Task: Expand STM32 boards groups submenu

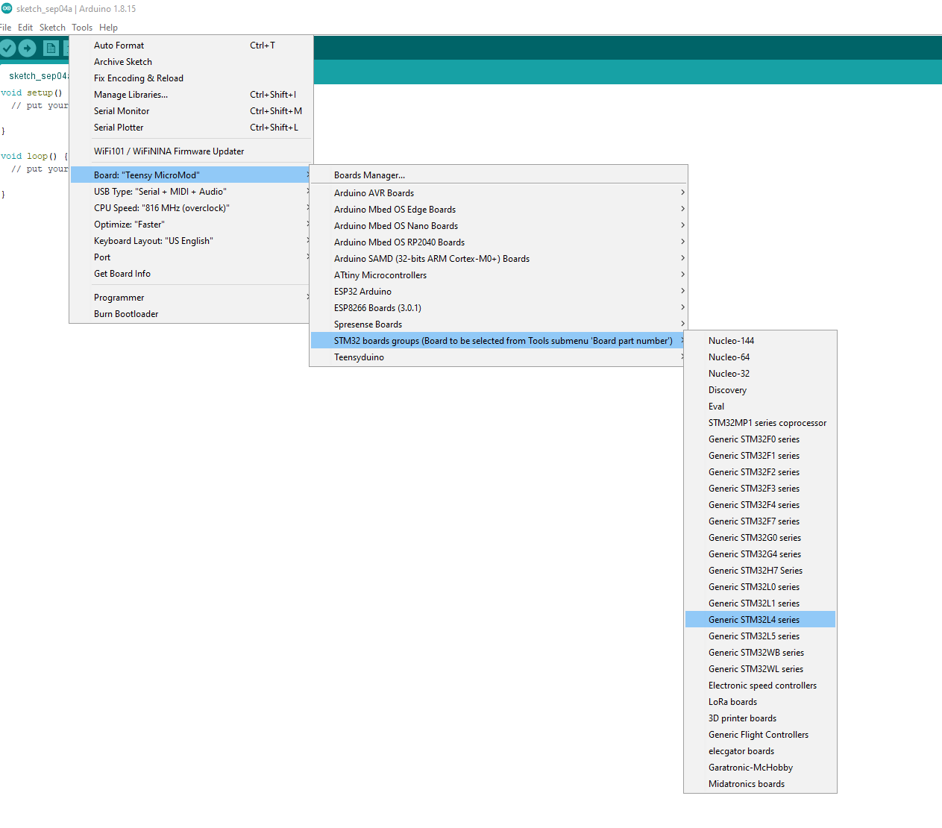Action: [x=498, y=341]
